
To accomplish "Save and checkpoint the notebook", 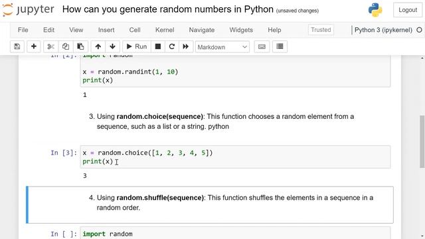I will pyautogui.click(x=17, y=46).
